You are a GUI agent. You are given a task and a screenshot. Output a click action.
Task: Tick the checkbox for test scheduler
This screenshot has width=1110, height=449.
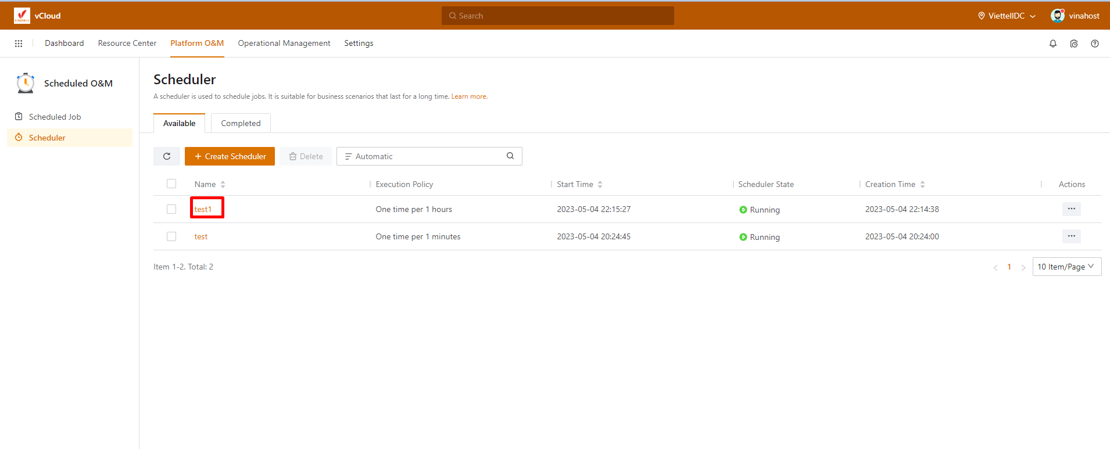tap(171, 236)
